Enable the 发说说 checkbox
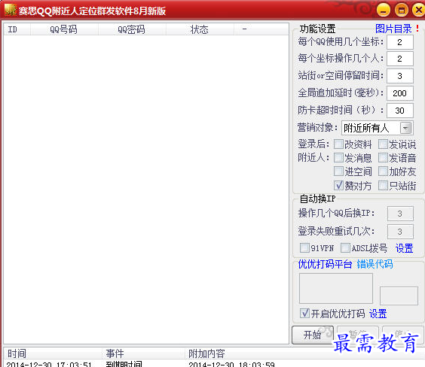This screenshot has height=367, width=425. 383,144
